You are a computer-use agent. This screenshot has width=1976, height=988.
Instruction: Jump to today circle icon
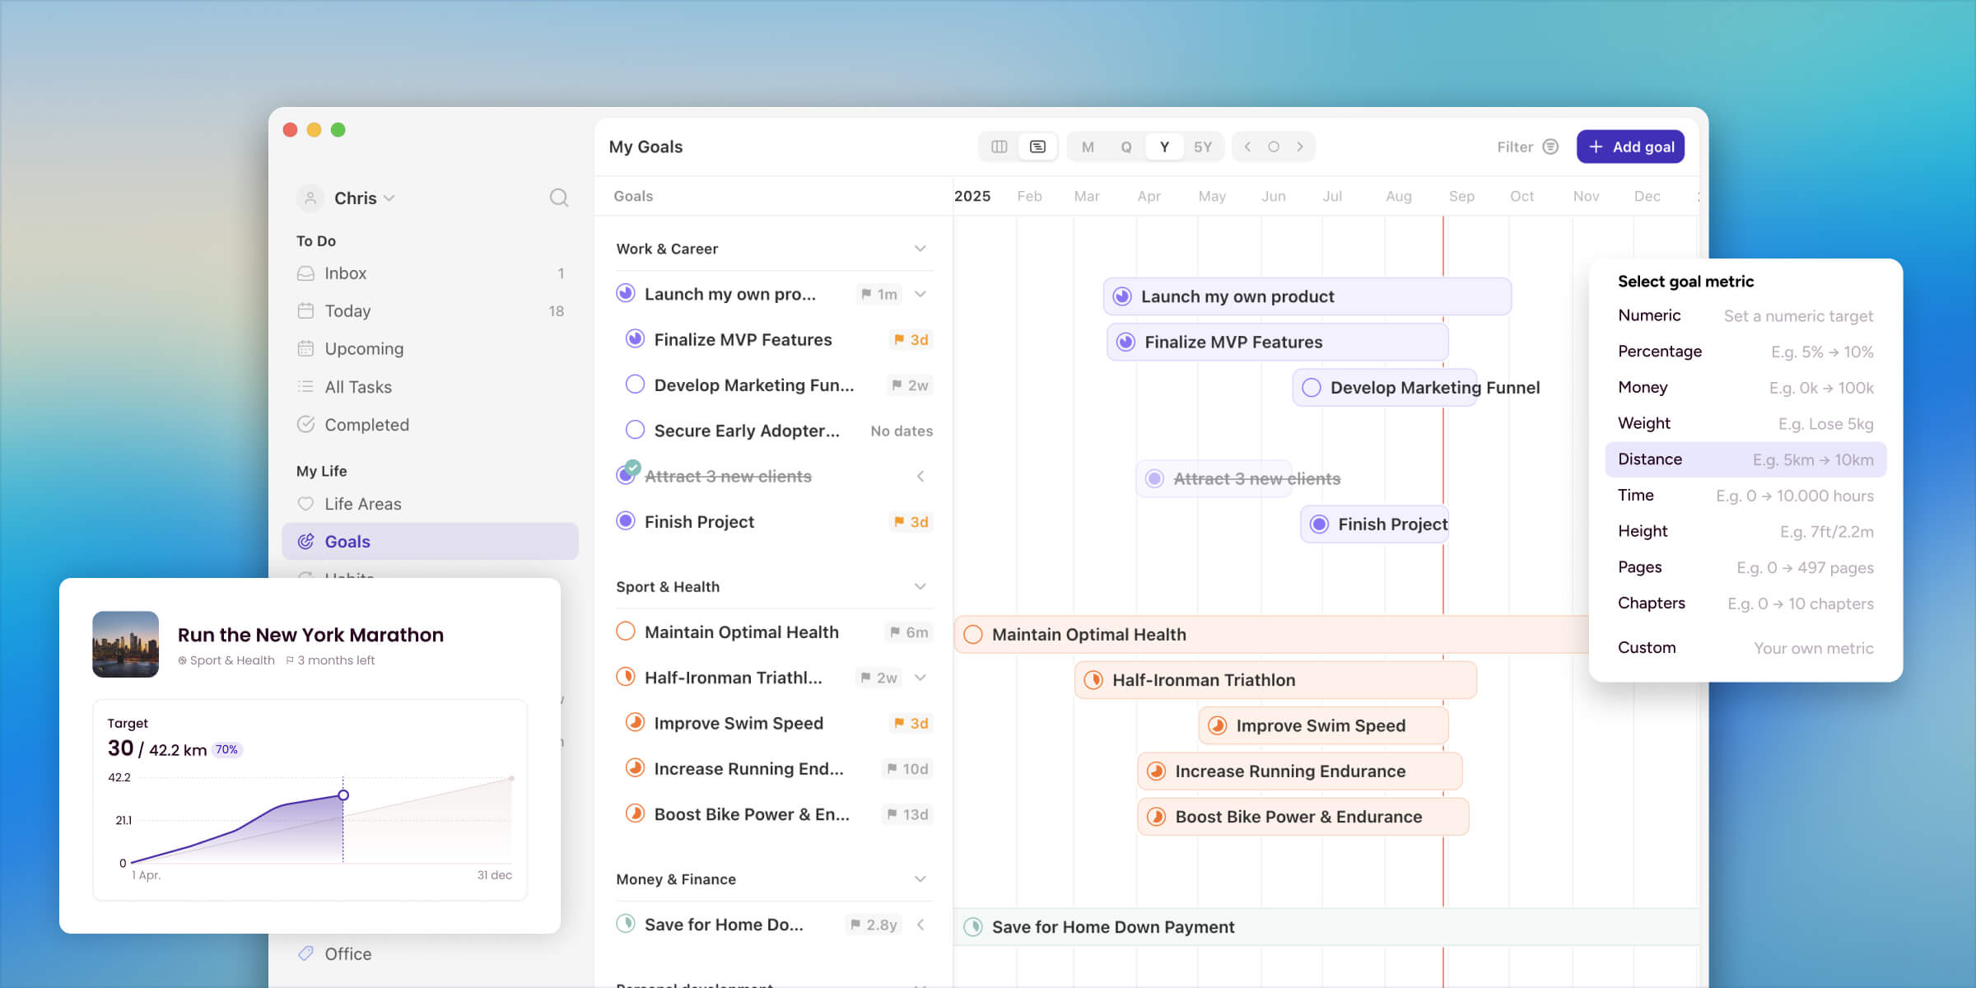(1274, 147)
